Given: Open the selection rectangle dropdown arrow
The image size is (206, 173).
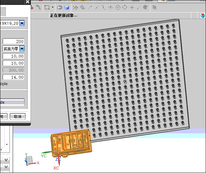Looking at the screenshot, I should (x=53, y=7).
